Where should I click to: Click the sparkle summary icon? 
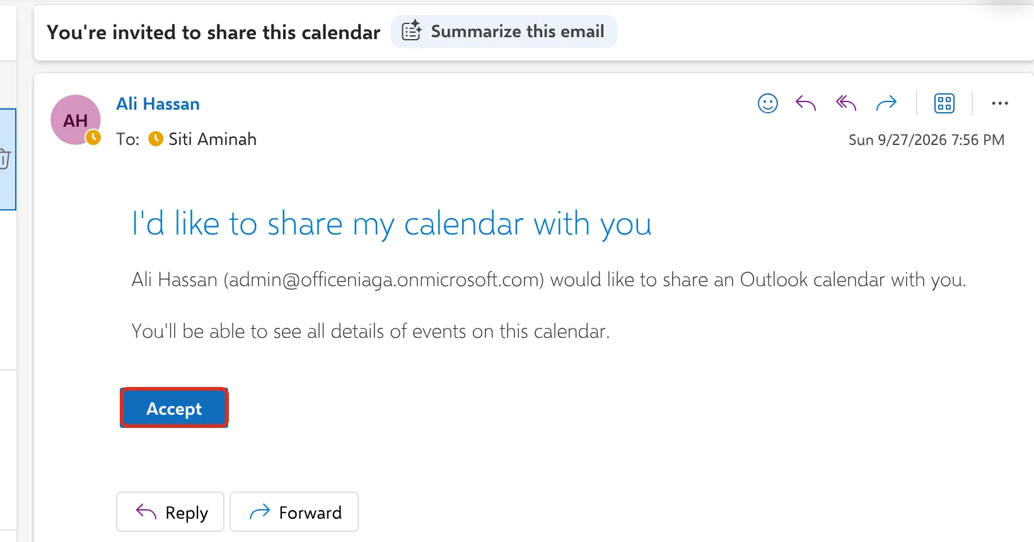[x=412, y=30]
